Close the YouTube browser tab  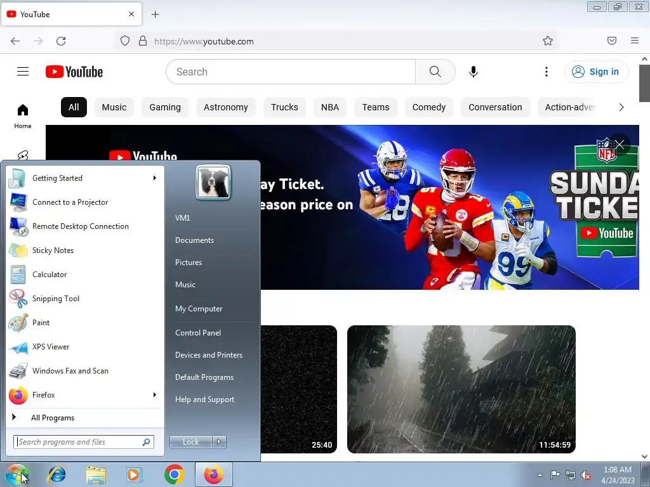coord(131,14)
